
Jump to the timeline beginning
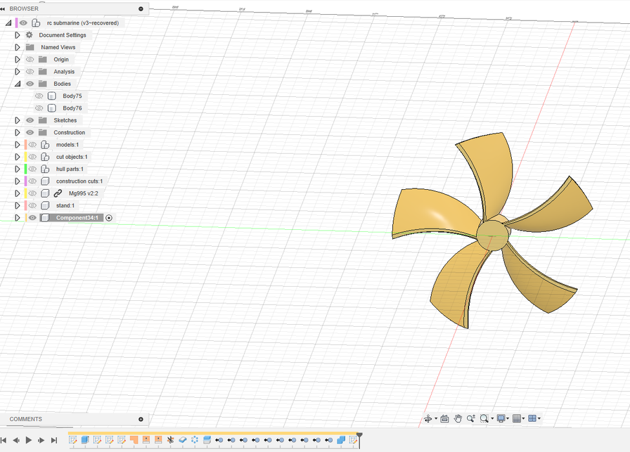(3, 440)
